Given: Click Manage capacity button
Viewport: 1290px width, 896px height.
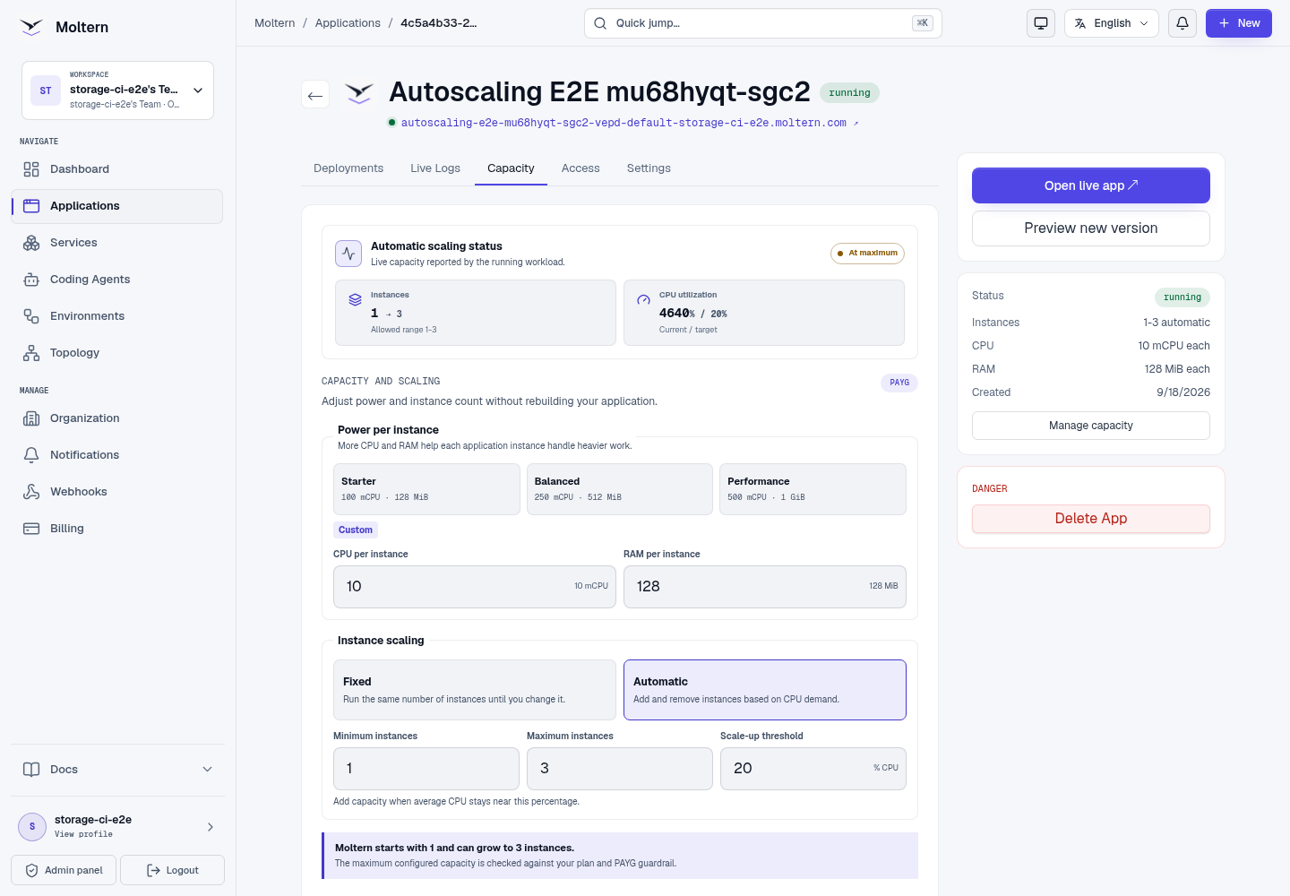Looking at the screenshot, I should point(1091,426).
